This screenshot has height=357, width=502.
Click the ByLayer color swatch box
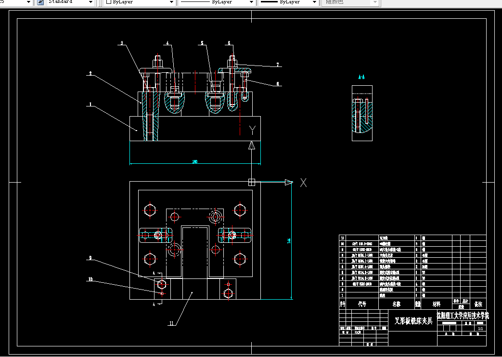108,2
